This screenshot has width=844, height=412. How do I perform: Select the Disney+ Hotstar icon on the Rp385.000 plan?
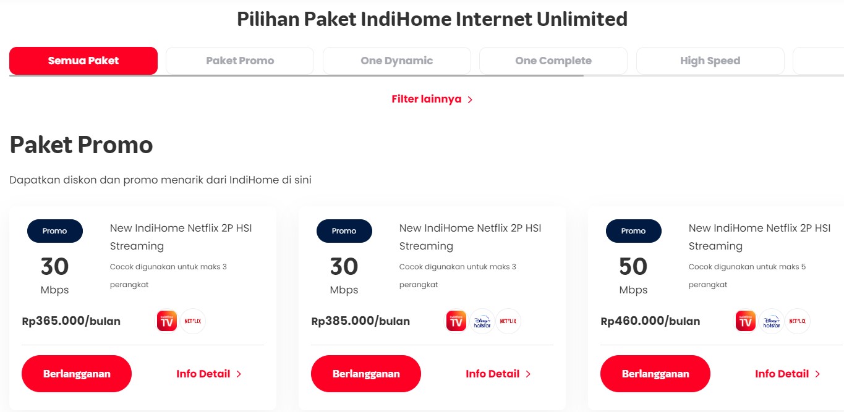(482, 321)
